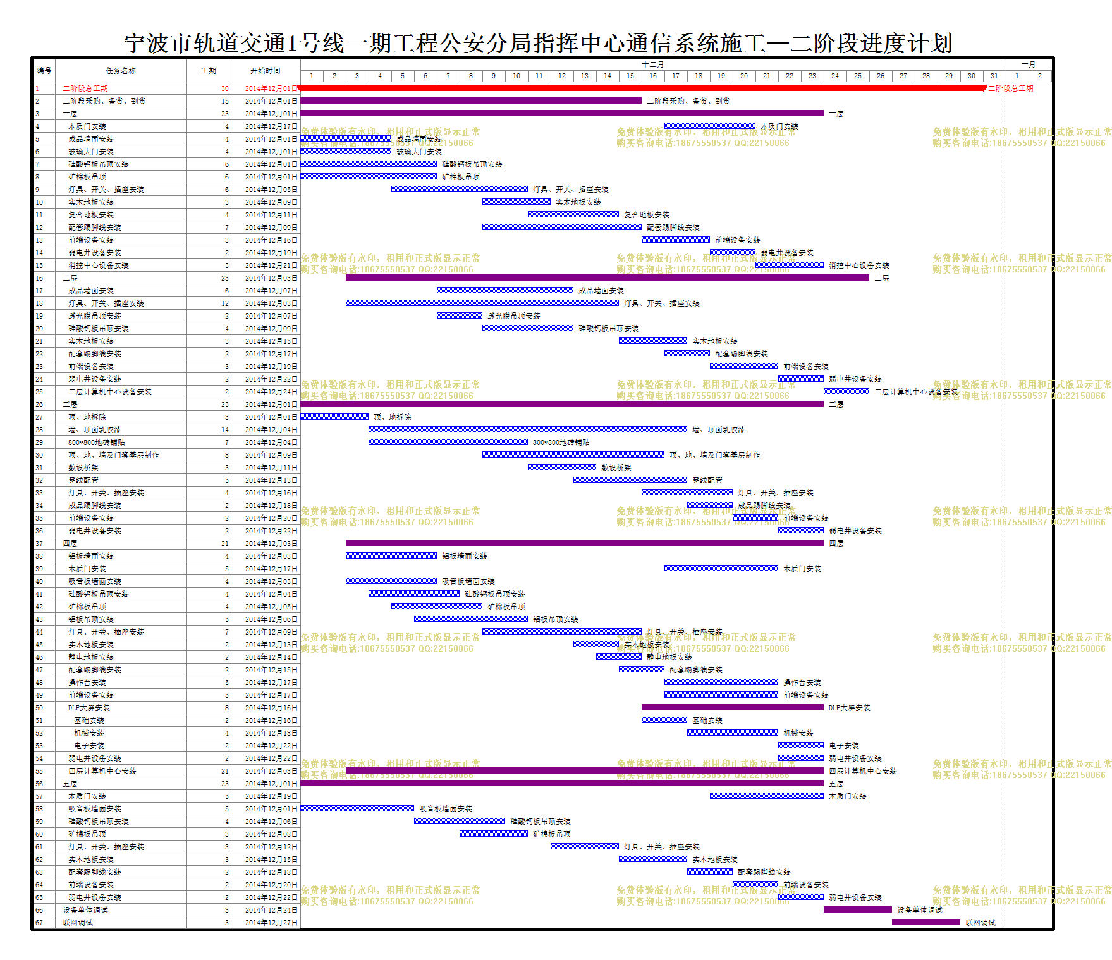This screenshot has width=1112, height=960.
Task: Select 透光膜吊顶安装 in the task name column
Action: click(95, 316)
